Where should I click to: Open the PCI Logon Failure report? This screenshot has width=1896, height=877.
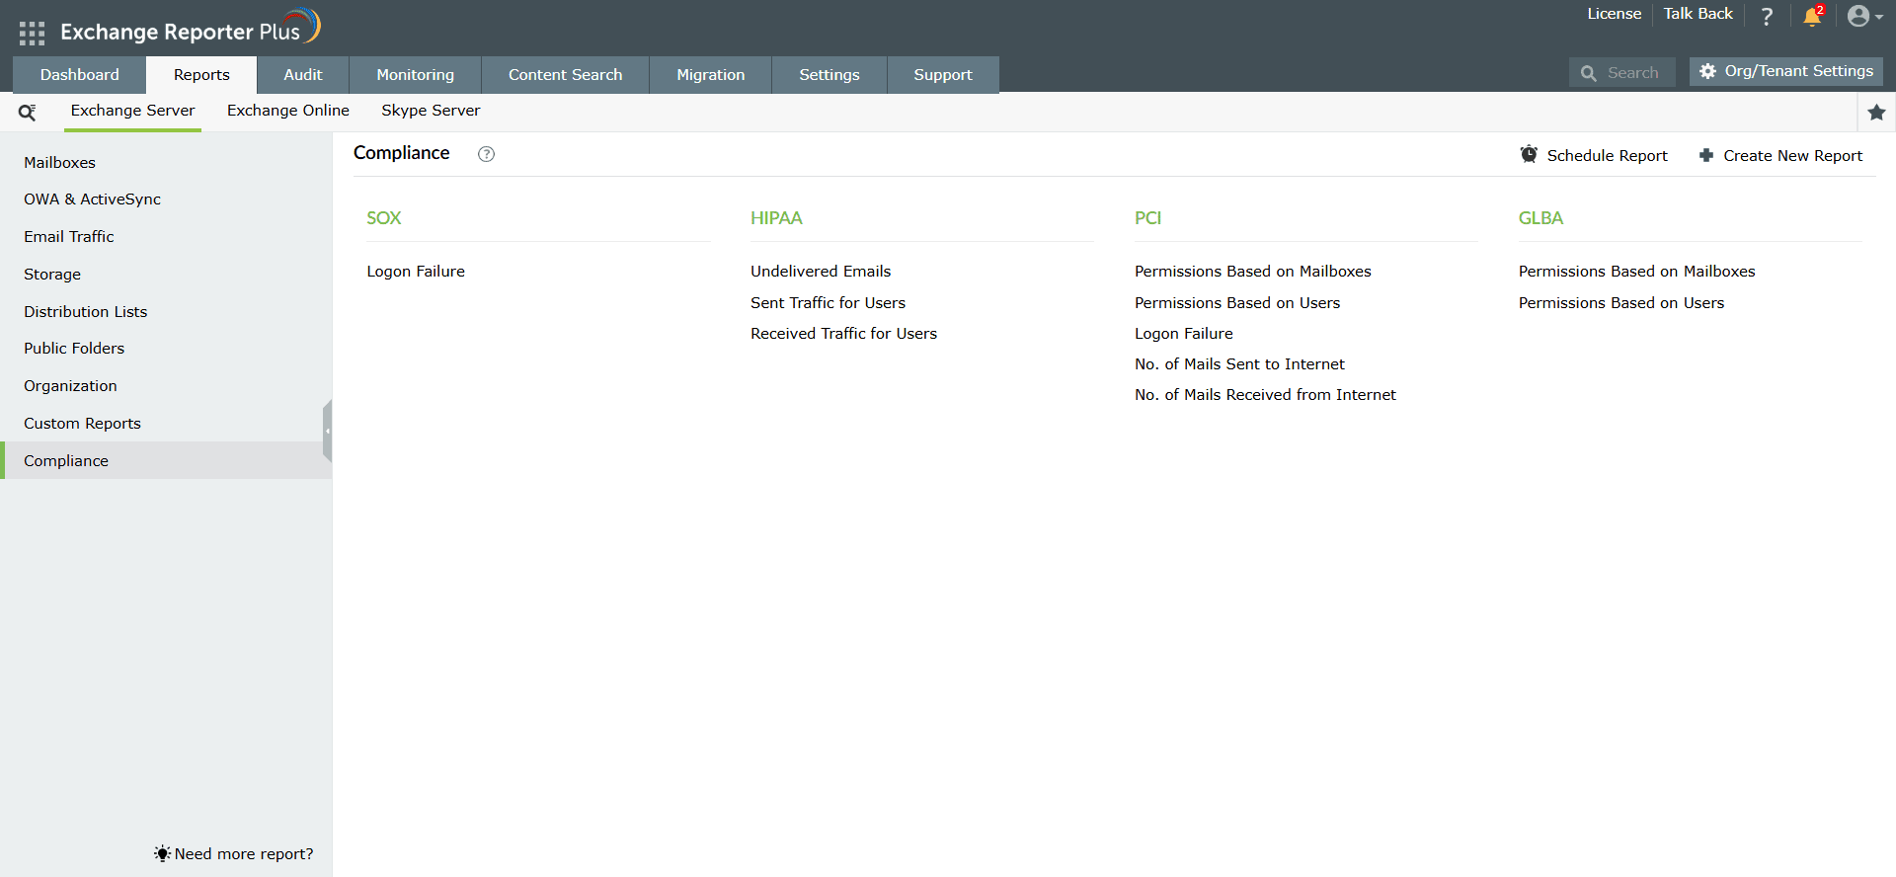(x=1184, y=334)
